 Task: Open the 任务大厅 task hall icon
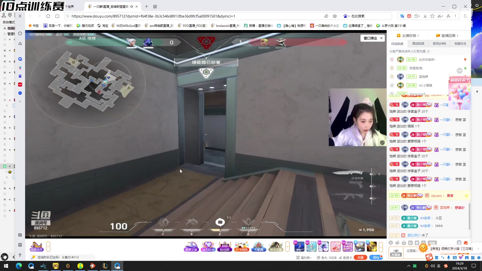coord(37,247)
